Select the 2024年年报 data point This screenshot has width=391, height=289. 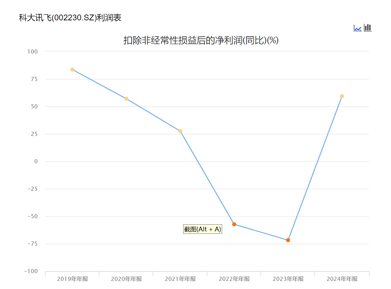click(x=342, y=96)
